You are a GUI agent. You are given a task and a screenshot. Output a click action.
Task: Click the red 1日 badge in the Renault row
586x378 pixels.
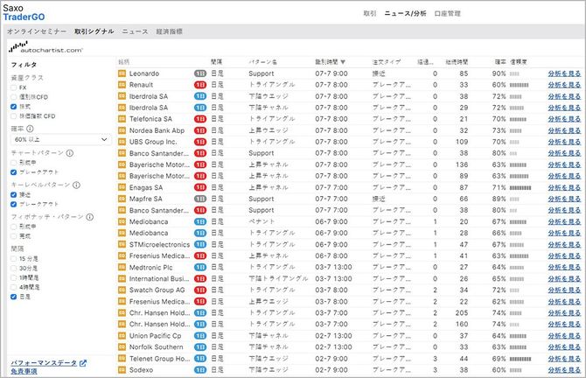coord(200,85)
